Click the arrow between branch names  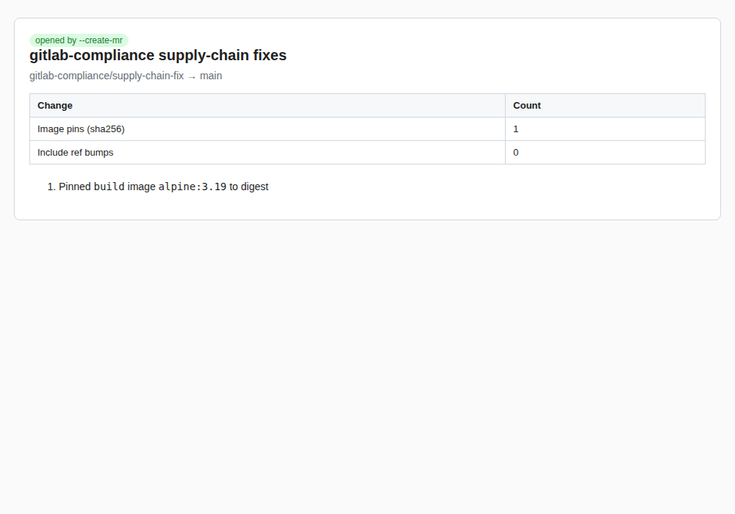192,77
